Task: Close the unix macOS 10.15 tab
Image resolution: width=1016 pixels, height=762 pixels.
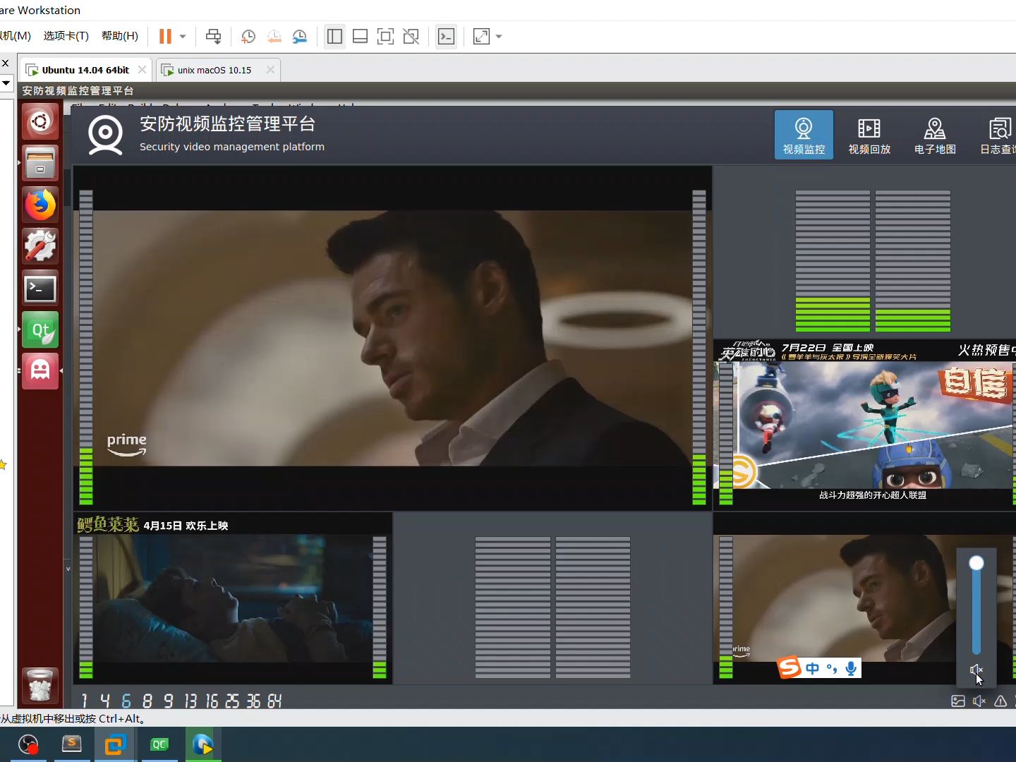Action: click(270, 70)
